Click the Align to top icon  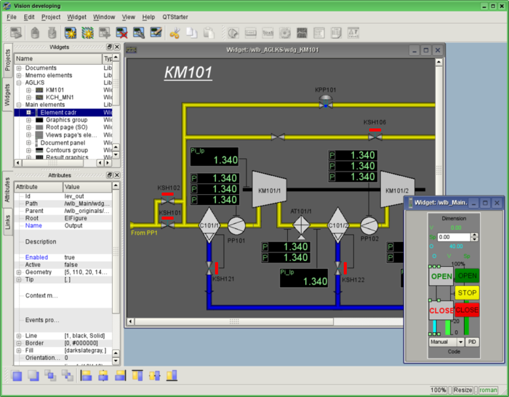point(137,376)
